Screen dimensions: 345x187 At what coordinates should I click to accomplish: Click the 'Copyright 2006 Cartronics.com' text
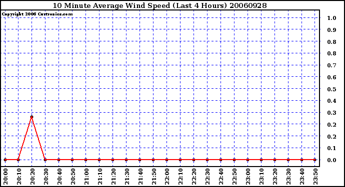coord(37,14)
